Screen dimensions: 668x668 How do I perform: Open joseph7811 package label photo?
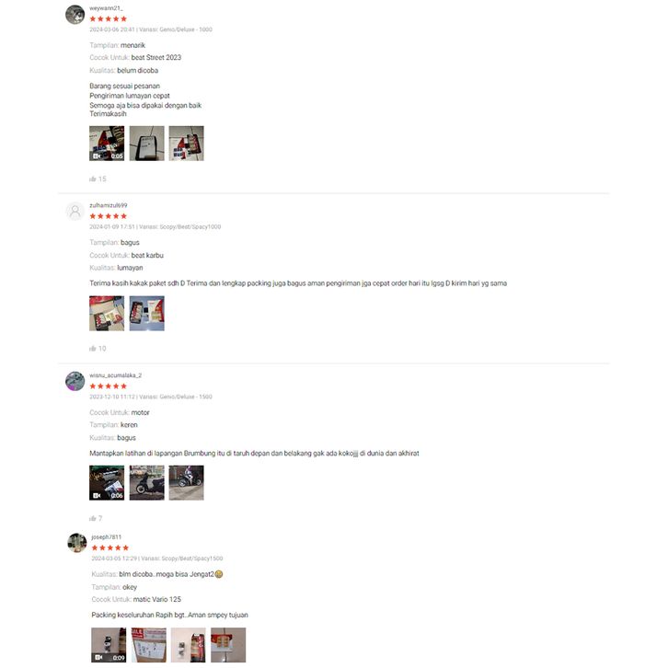[149, 645]
